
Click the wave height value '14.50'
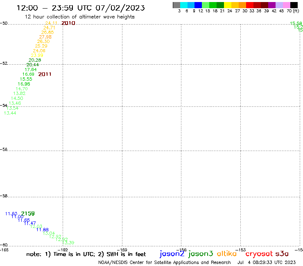17,98
